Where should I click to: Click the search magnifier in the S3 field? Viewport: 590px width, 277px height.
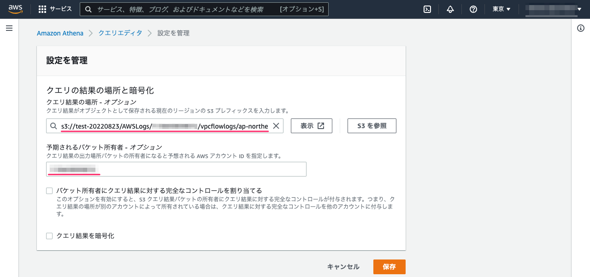coord(54,126)
